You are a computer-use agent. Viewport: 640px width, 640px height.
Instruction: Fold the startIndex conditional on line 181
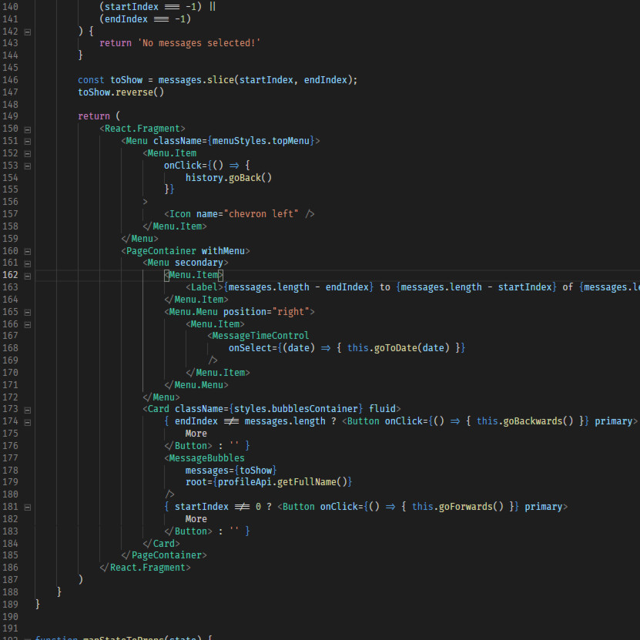coord(28,507)
